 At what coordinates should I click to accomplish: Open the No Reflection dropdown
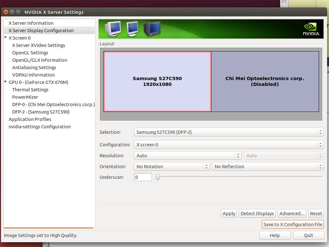[268, 167]
